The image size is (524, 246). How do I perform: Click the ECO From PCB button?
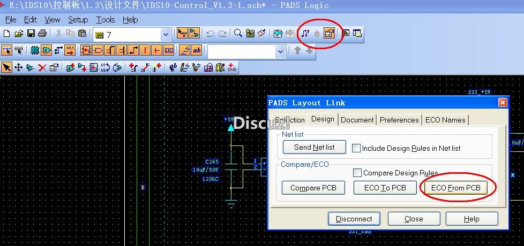pyautogui.click(x=456, y=188)
